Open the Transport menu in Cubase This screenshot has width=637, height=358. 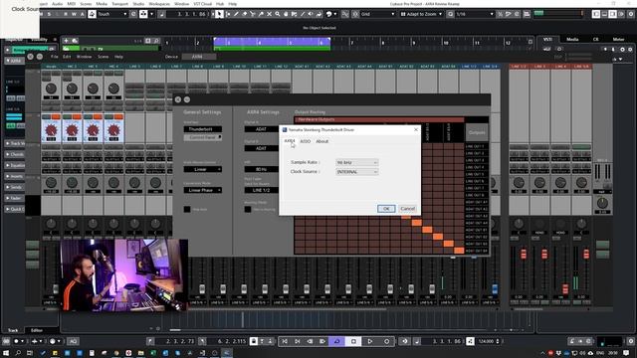click(119, 4)
